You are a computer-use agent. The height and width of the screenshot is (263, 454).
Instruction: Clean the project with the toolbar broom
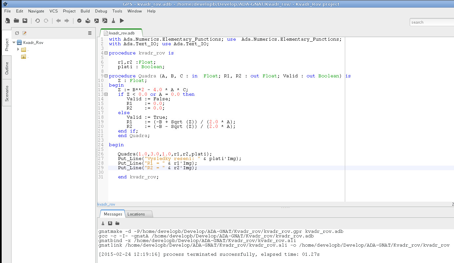(113, 21)
